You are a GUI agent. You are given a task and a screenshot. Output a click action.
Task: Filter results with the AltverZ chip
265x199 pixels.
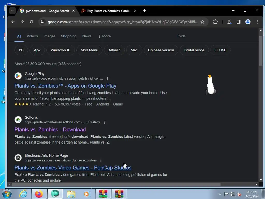pos(114,50)
